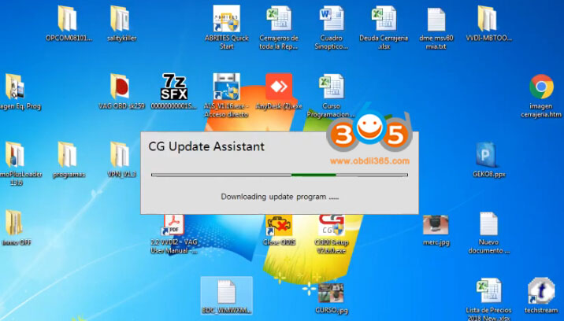Open dme msv80 mia.txt file
The width and height of the screenshot is (564, 321).
436,20
